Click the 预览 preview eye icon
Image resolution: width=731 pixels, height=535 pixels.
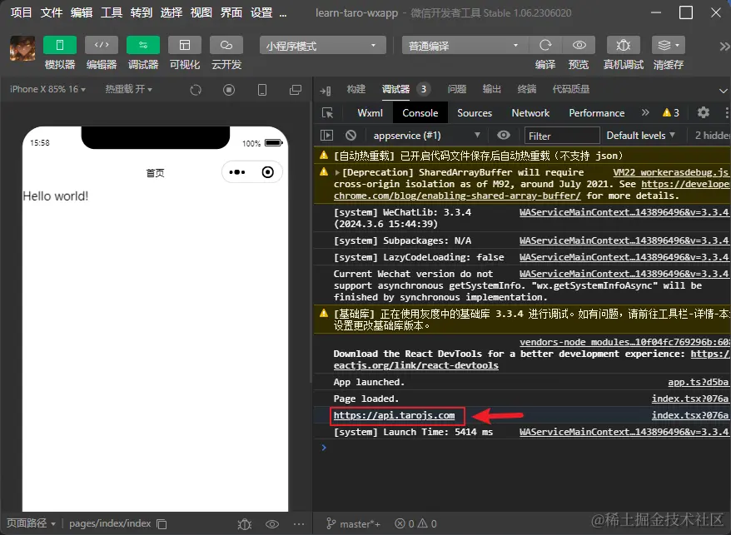pyautogui.click(x=579, y=45)
